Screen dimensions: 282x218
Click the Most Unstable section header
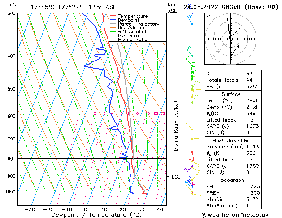(230, 140)
